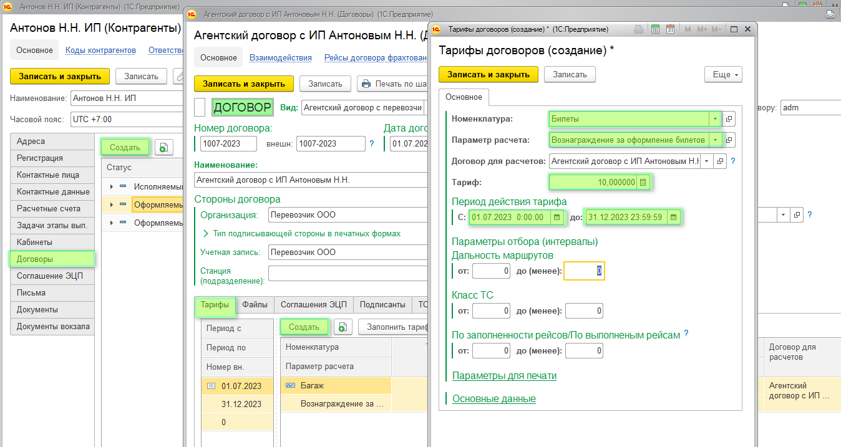Open the date picker for the tariff end date 31.12.2023

(x=673, y=217)
